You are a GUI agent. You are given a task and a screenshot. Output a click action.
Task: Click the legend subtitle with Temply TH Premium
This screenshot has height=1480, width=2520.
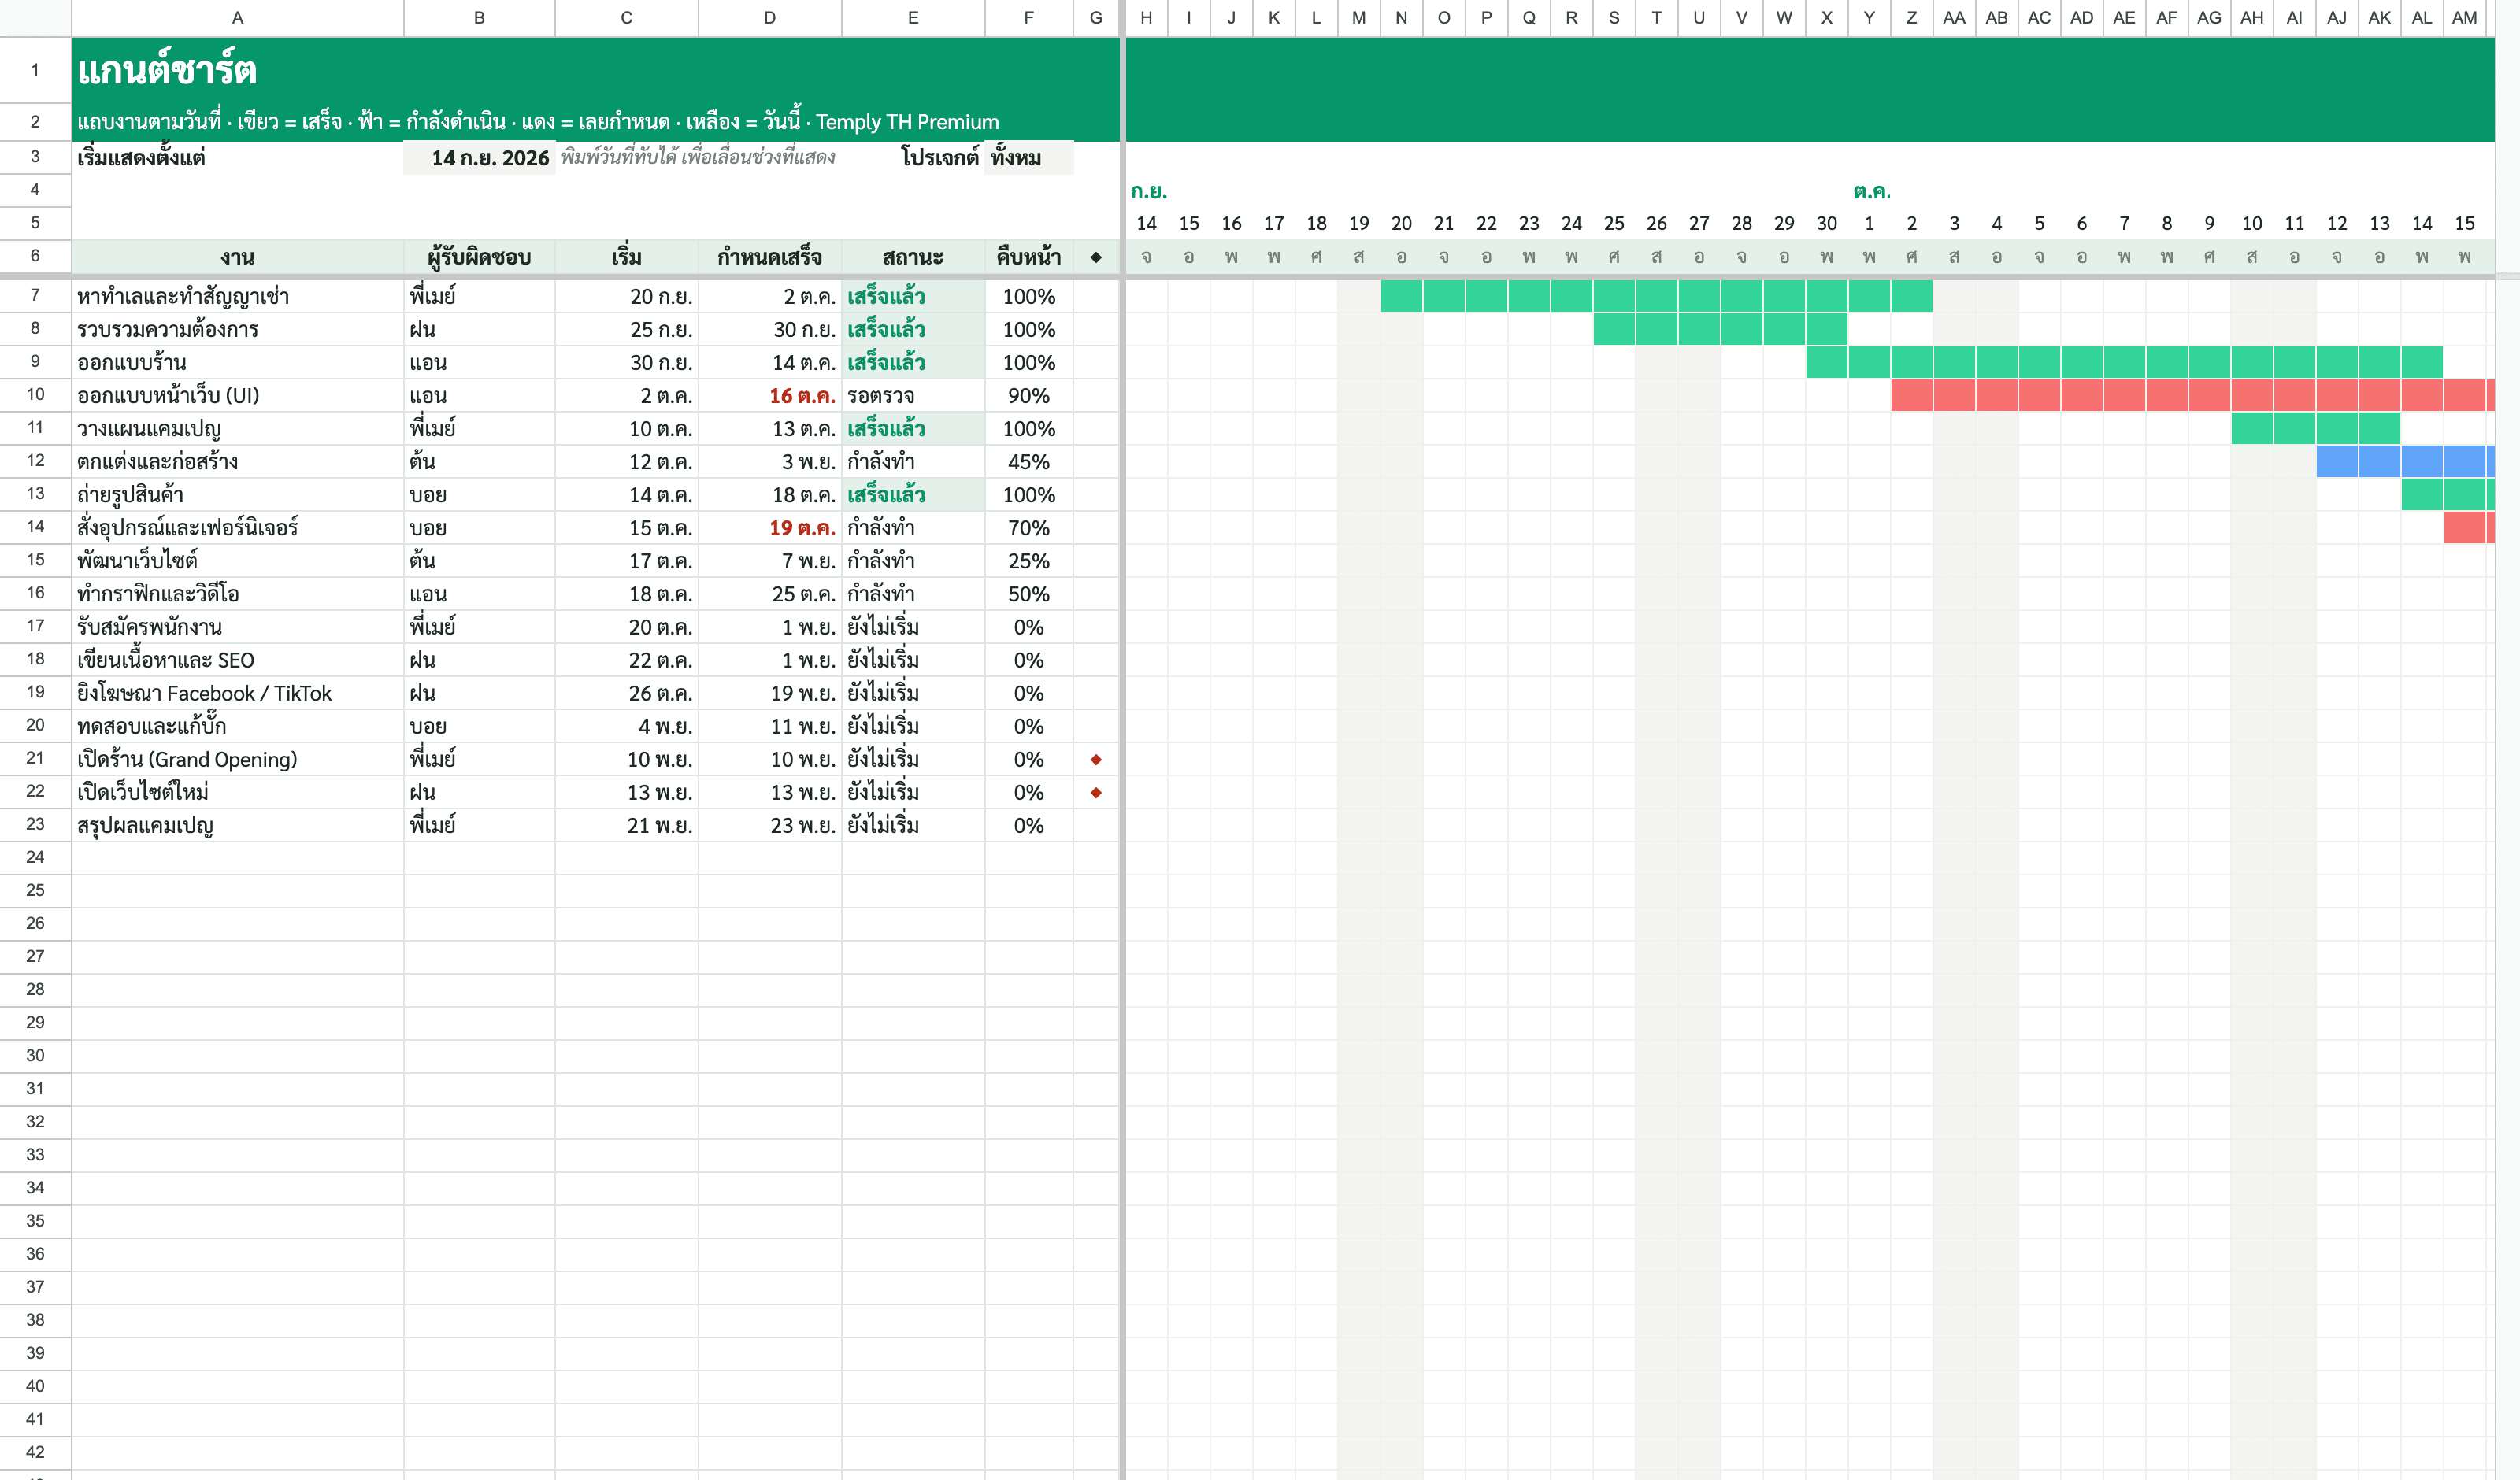tap(538, 122)
